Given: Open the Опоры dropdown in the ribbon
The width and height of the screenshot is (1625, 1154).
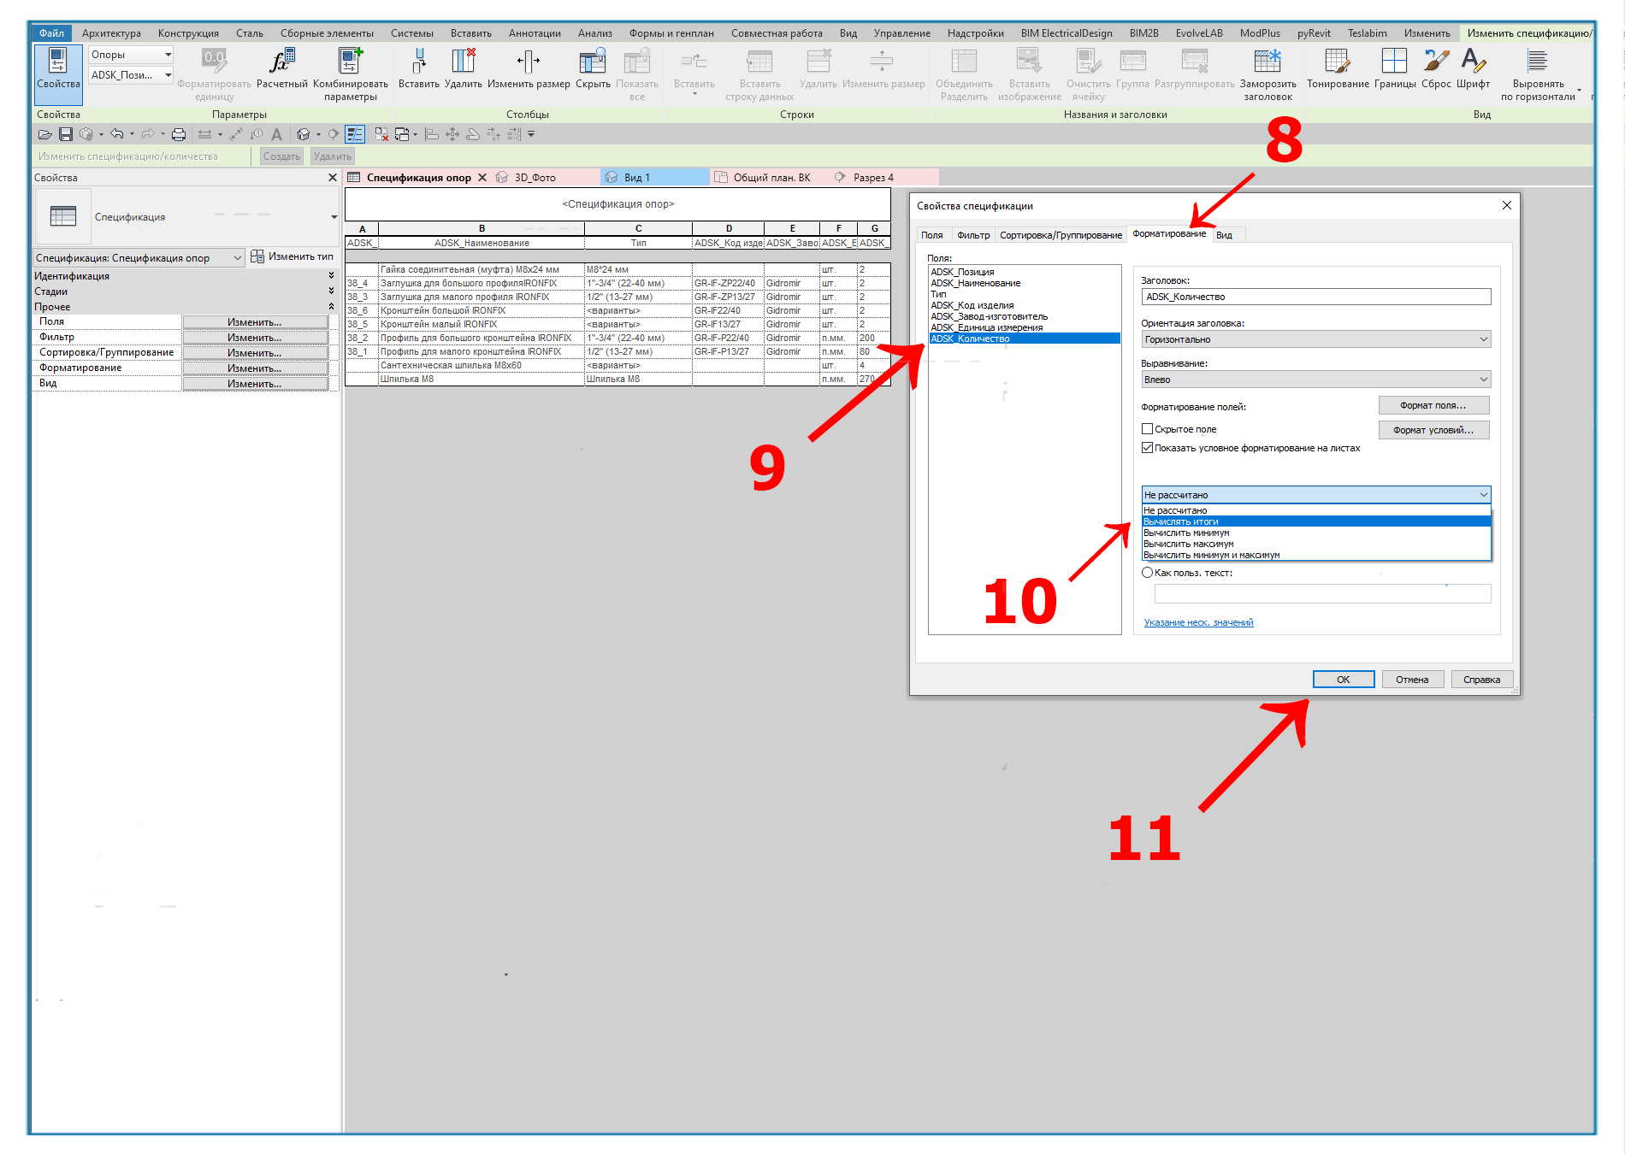Looking at the screenshot, I should click(x=131, y=55).
